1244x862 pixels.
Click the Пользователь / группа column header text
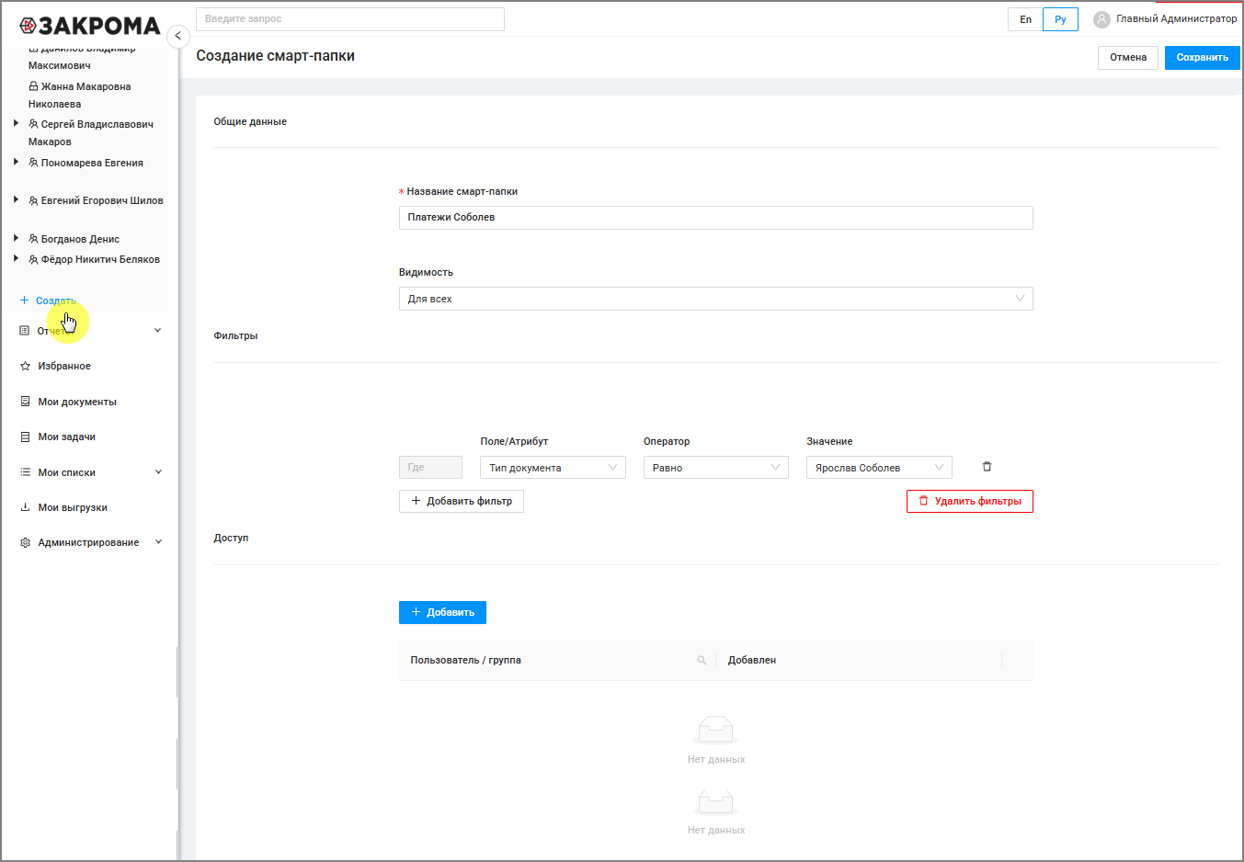pyautogui.click(x=466, y=661)
